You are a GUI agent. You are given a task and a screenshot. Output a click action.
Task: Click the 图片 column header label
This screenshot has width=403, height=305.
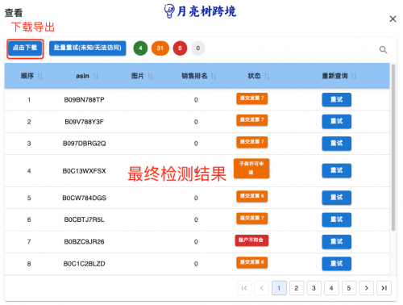138,76
